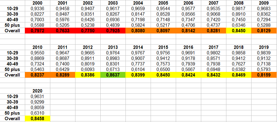This screenshot has height=122, width=277.
Task: Click the red Overall value 0,7750
Action: tap(88, 31)
